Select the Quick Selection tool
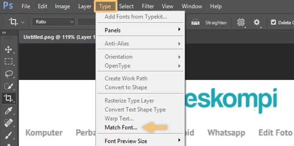 pyautogui.click(x=8, y=86)
